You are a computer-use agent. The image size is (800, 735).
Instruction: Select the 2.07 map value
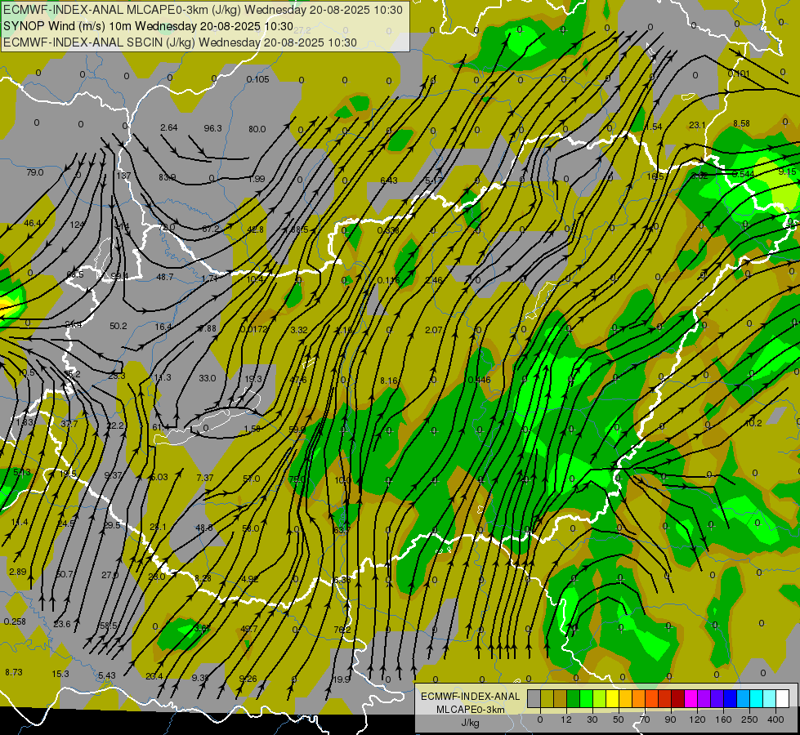click(434, 330)
